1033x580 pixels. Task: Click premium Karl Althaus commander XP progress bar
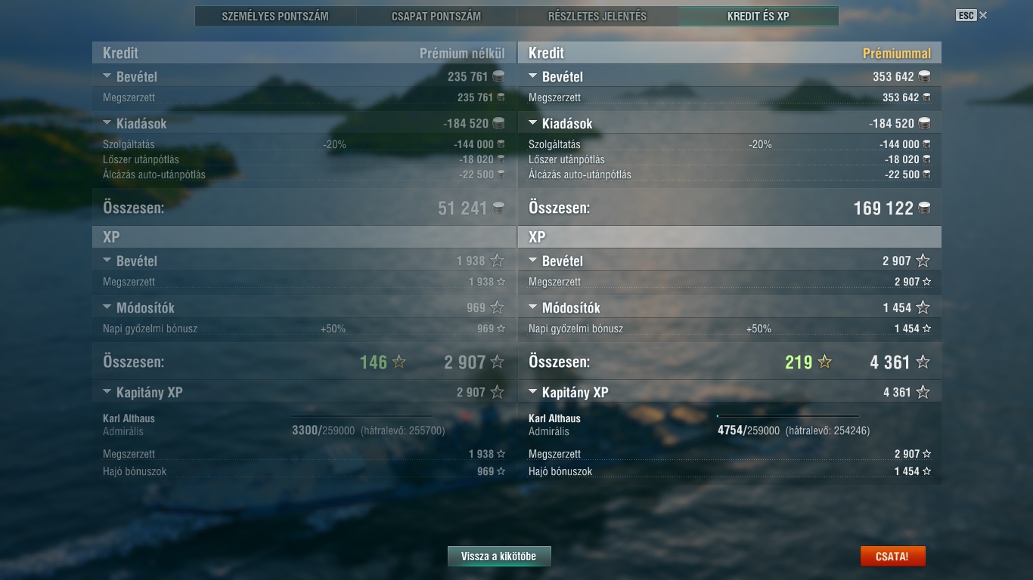coord(788,416)
